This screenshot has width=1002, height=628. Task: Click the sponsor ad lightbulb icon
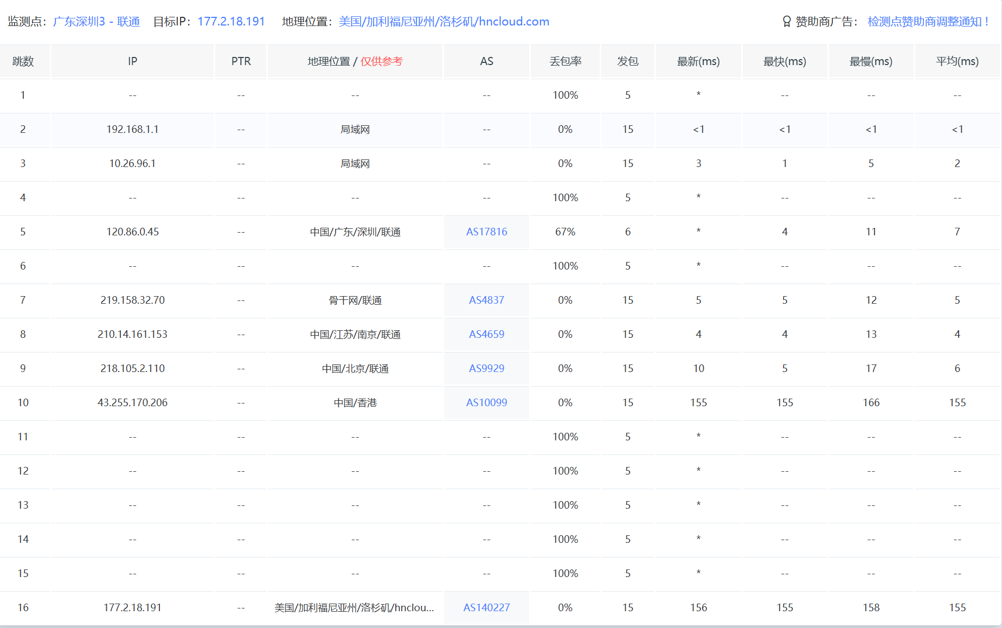787,22
